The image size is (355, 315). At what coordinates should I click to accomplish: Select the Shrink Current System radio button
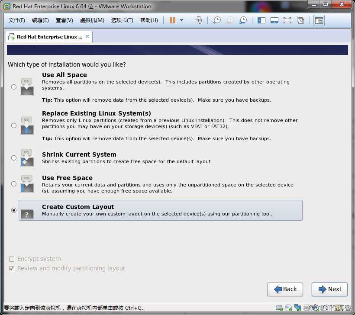click(x=14, y=158)
